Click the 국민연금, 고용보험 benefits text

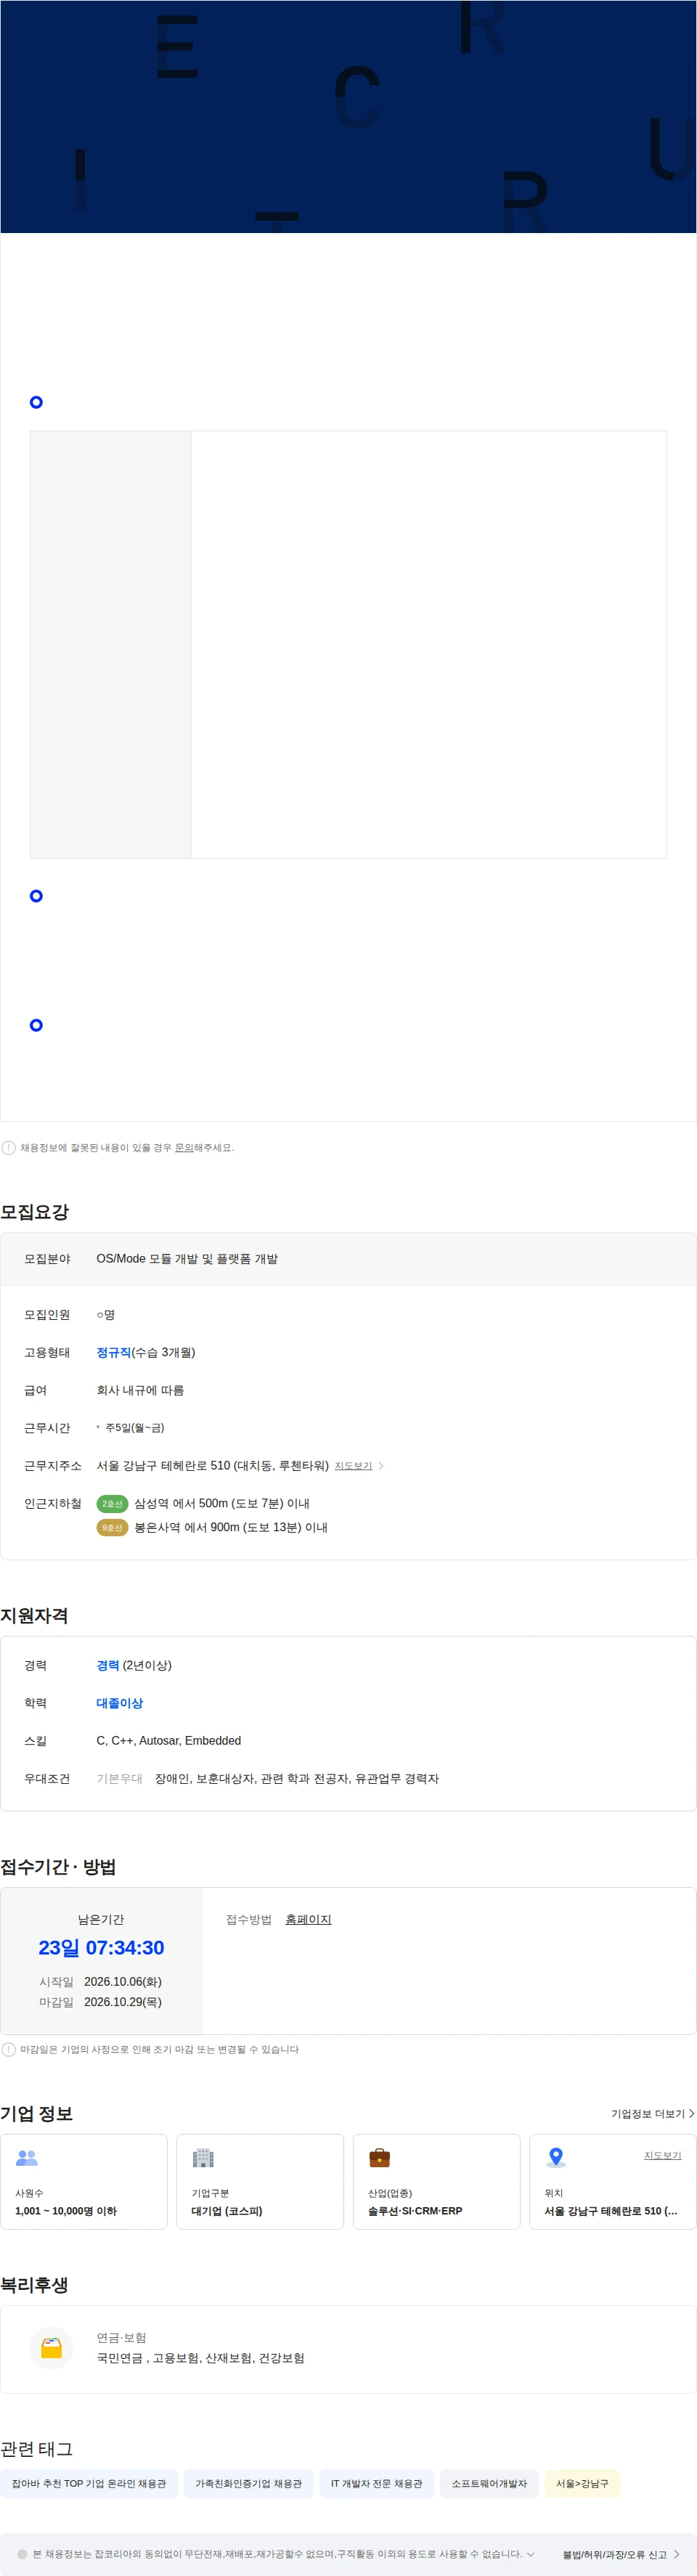tap(200, 2359)
